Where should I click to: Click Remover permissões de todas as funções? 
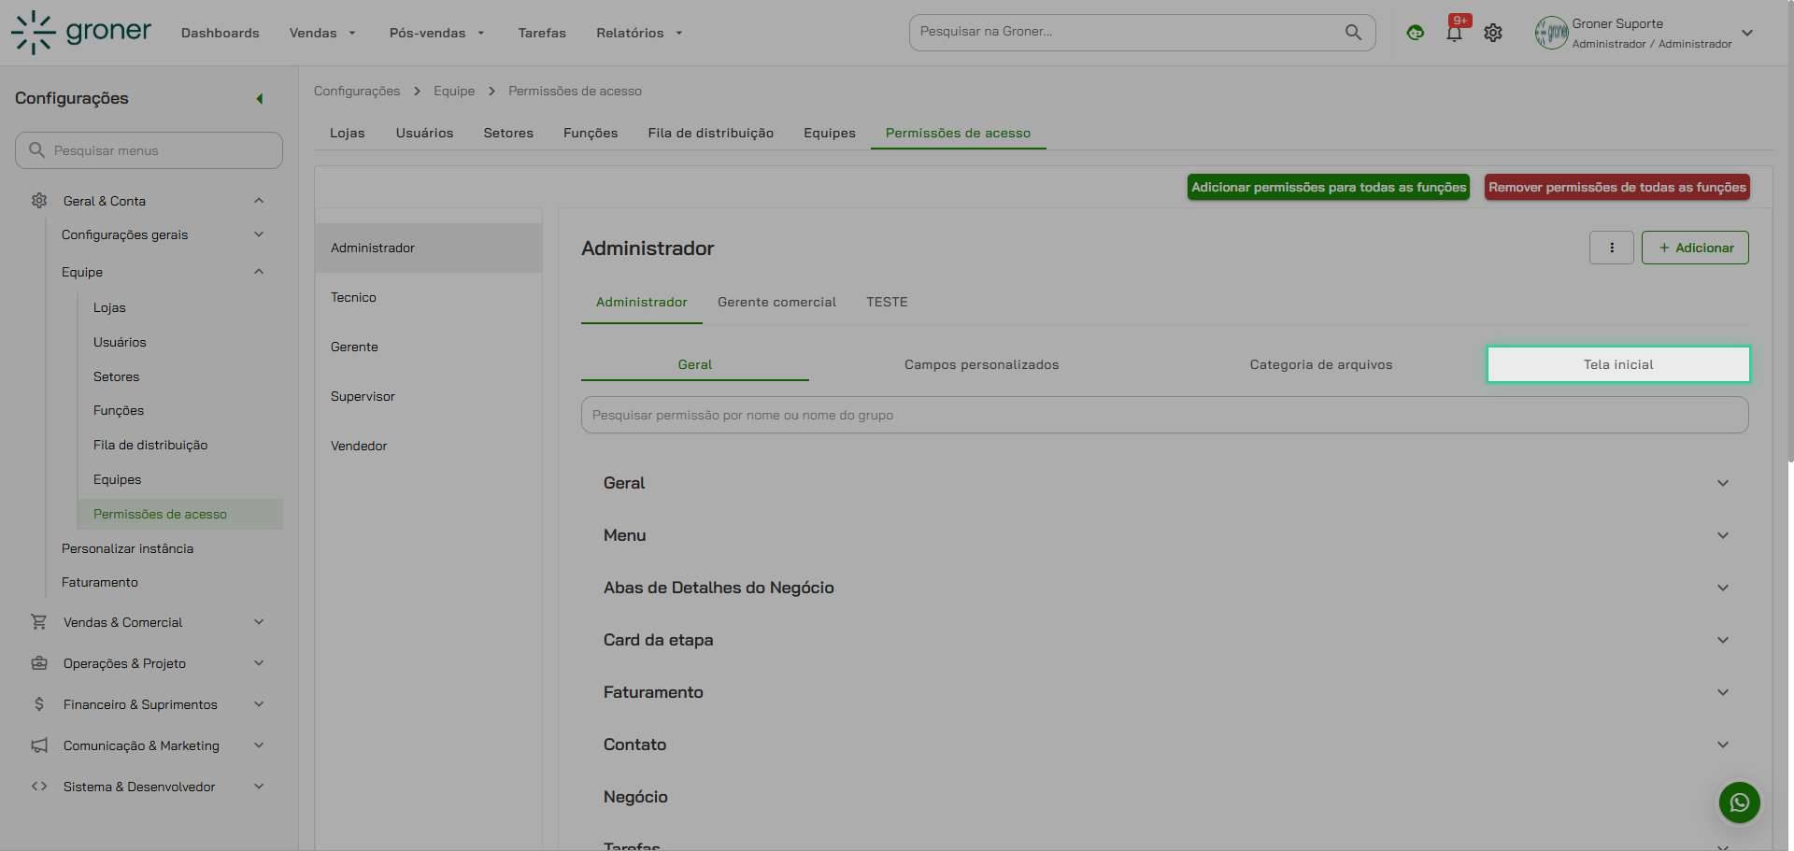tap(1616, 187)
